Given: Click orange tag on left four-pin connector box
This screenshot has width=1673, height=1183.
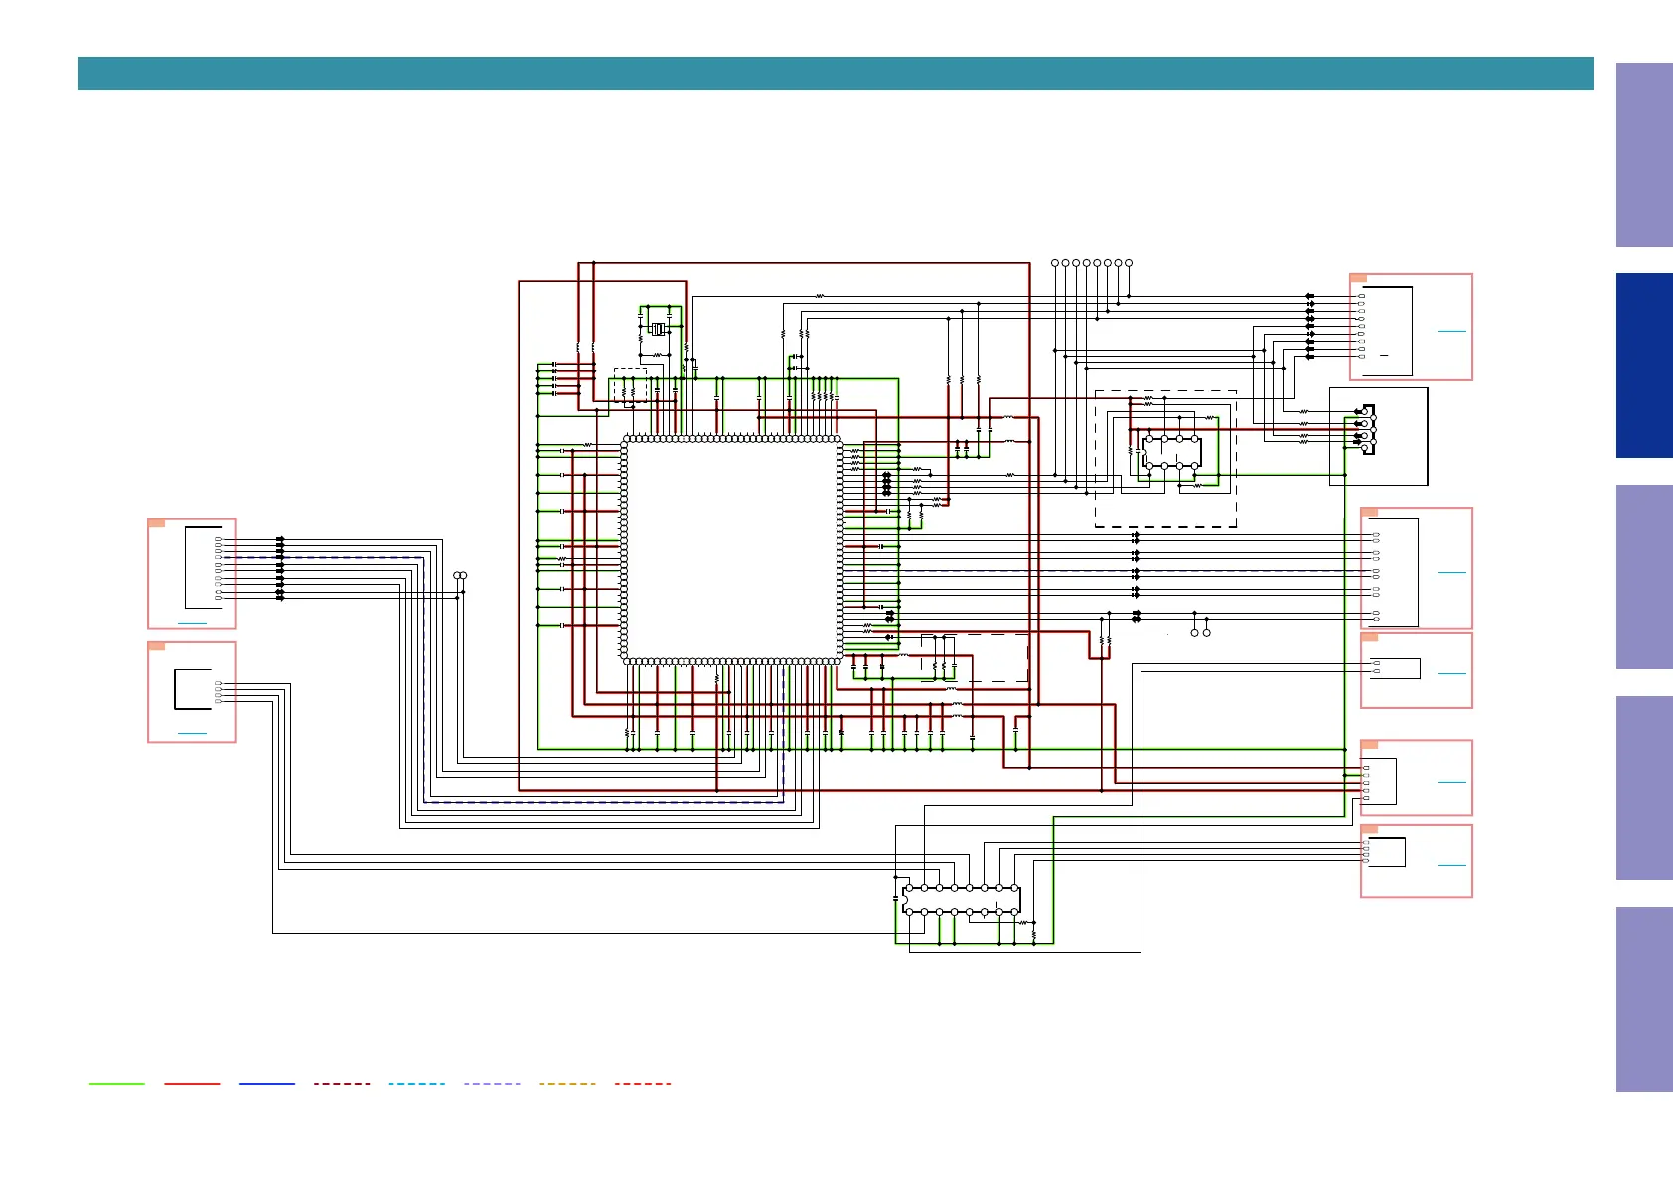Looking at the screenshot, I should pos(156,646).
